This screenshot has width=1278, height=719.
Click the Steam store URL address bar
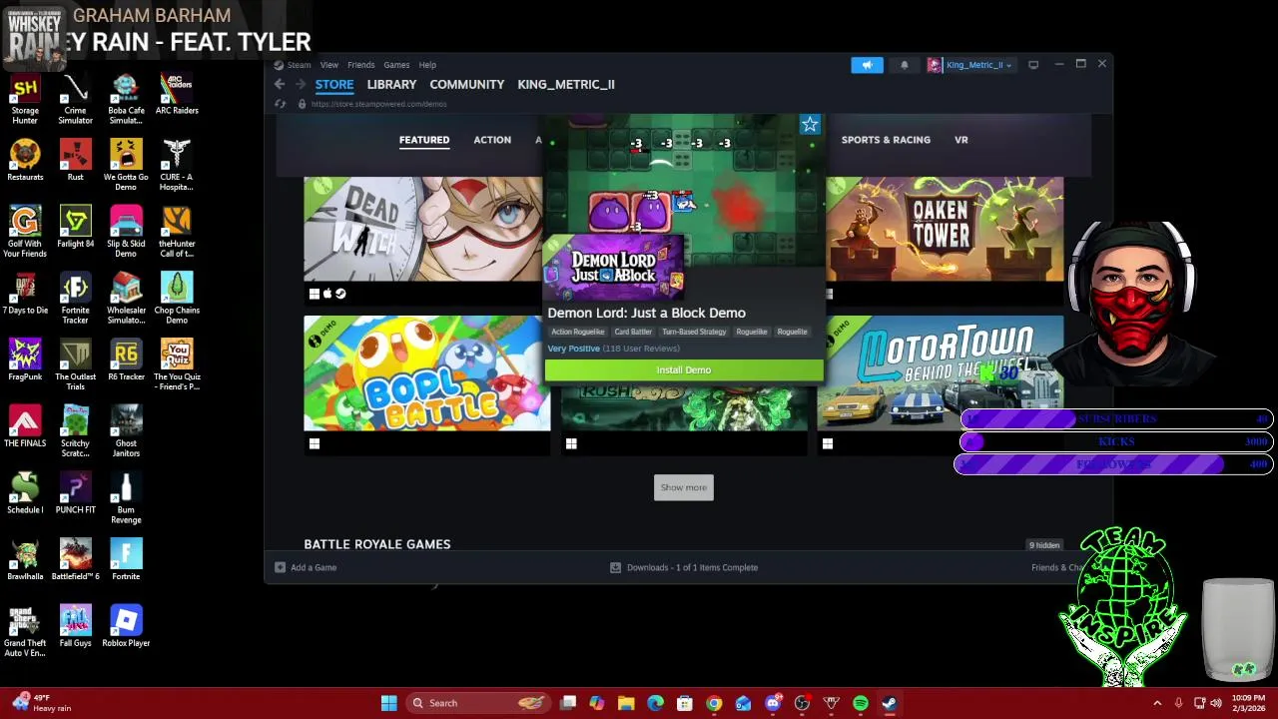tap(379, 104)
